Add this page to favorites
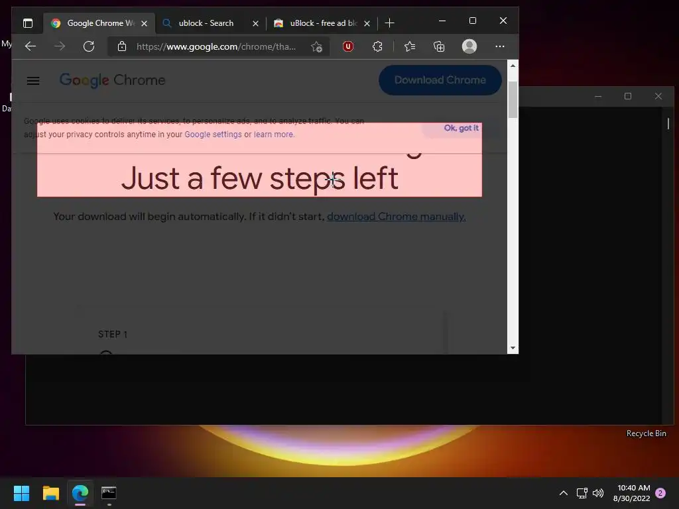The image size is (679, 509). pyautogui.click(x=316, y=46)
